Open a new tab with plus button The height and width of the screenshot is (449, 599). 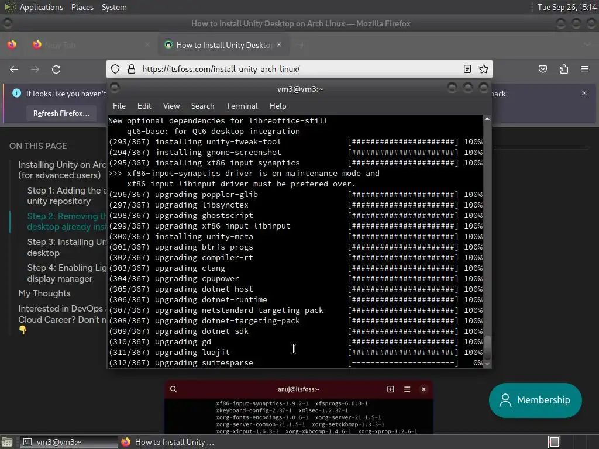(x=301, y=45)
